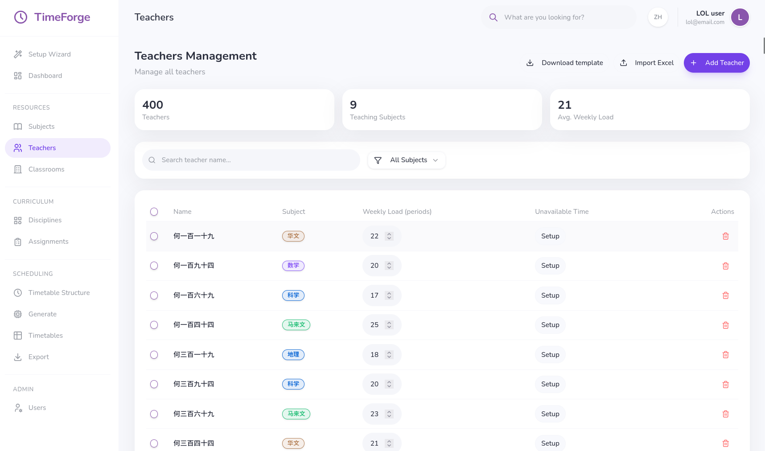This screenshot has height=451, width=765.
Task: Select the row checkbox for 何三百六十九
Action: [x=154, y=414]
